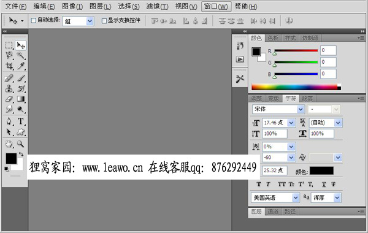Switch to the 段落 tab
This screenshot has height=233, width=368.
(307, 99)
